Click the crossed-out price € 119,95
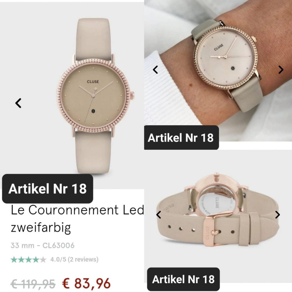The image size is (292, 292). click(x=33, y=284)
